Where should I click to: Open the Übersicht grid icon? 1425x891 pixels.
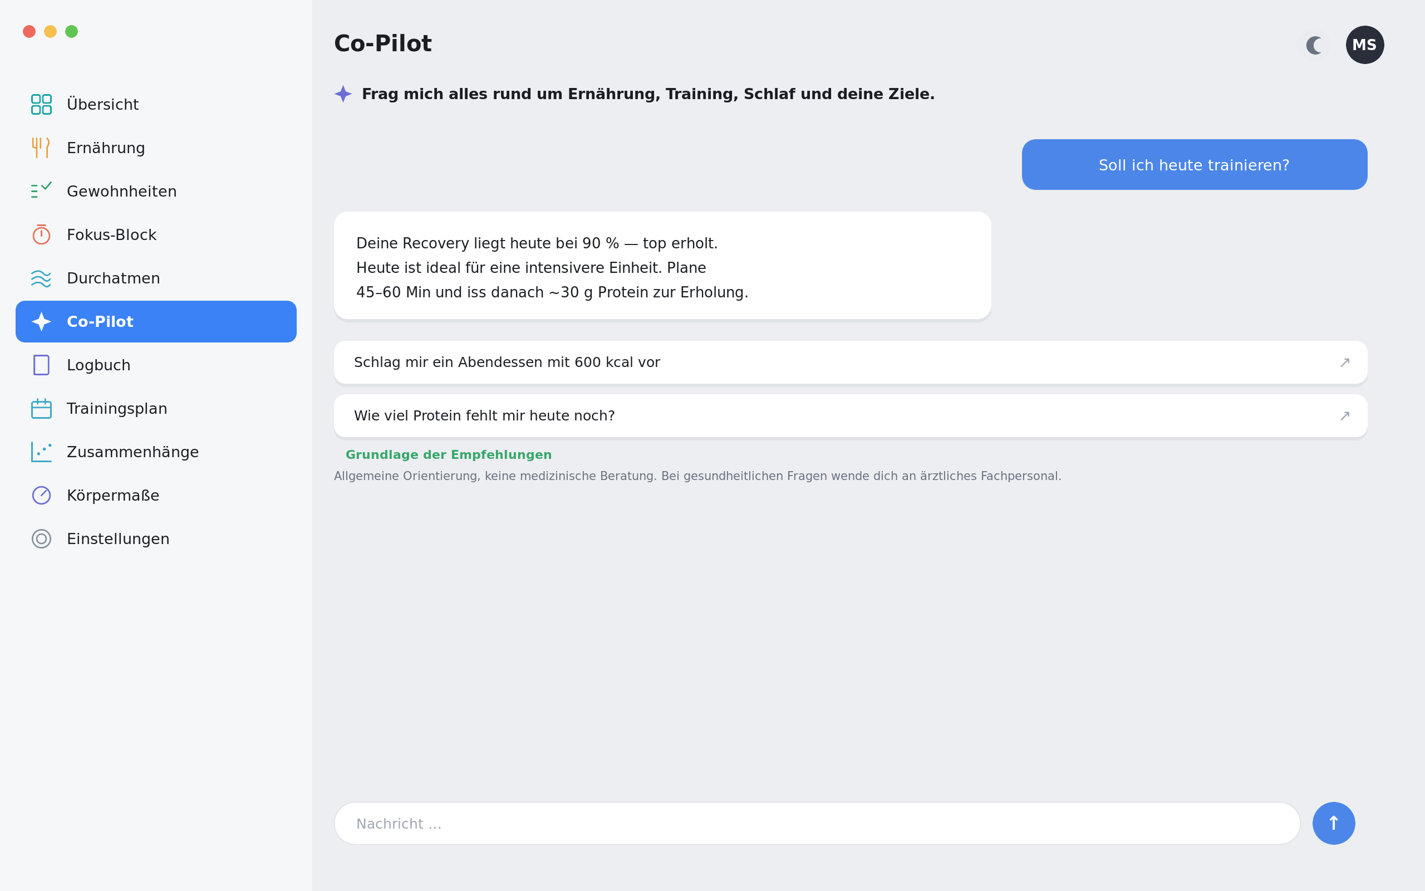41,104
